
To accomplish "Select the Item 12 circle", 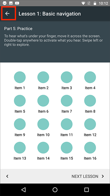I will tap(90, 124).
